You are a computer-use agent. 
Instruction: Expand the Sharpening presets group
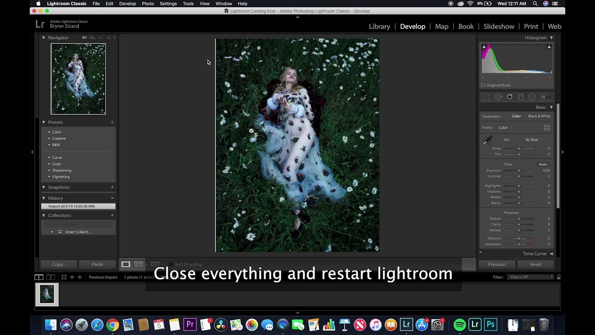(x=49, y=170)
